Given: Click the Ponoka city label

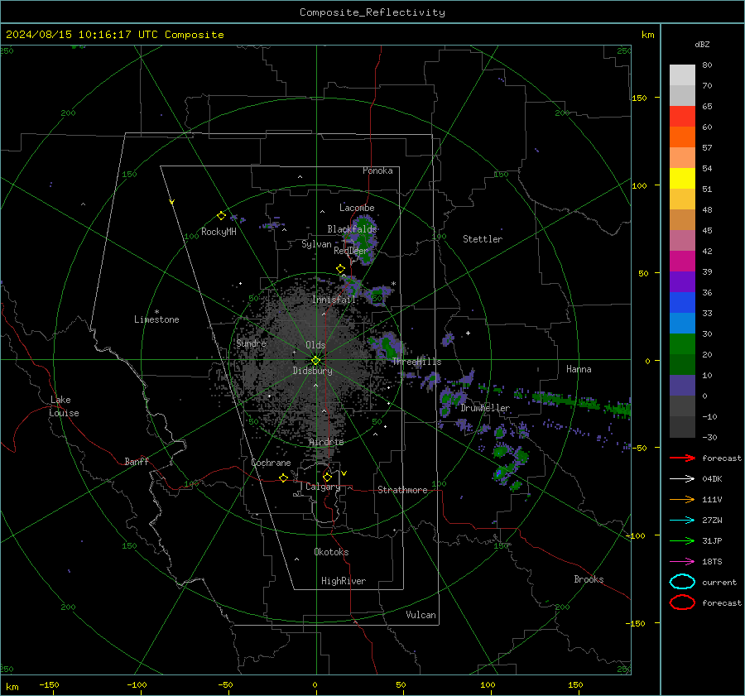Looking at the screenshot, I should 377,170.
